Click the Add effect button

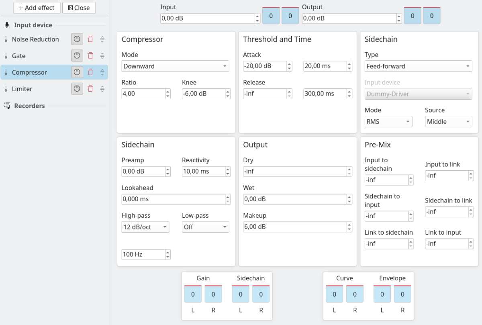37,8
